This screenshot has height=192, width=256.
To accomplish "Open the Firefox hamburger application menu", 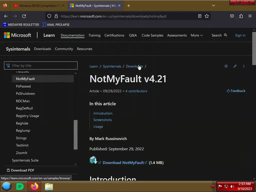I will click(x=250, y=16).
